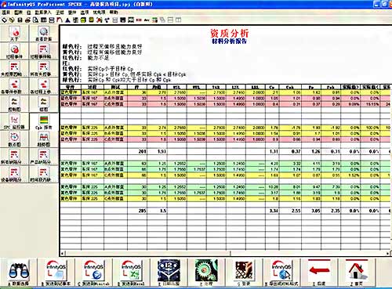Go back with the red arrow button
This screenshot has height=289, width=392.
point(319,273)
